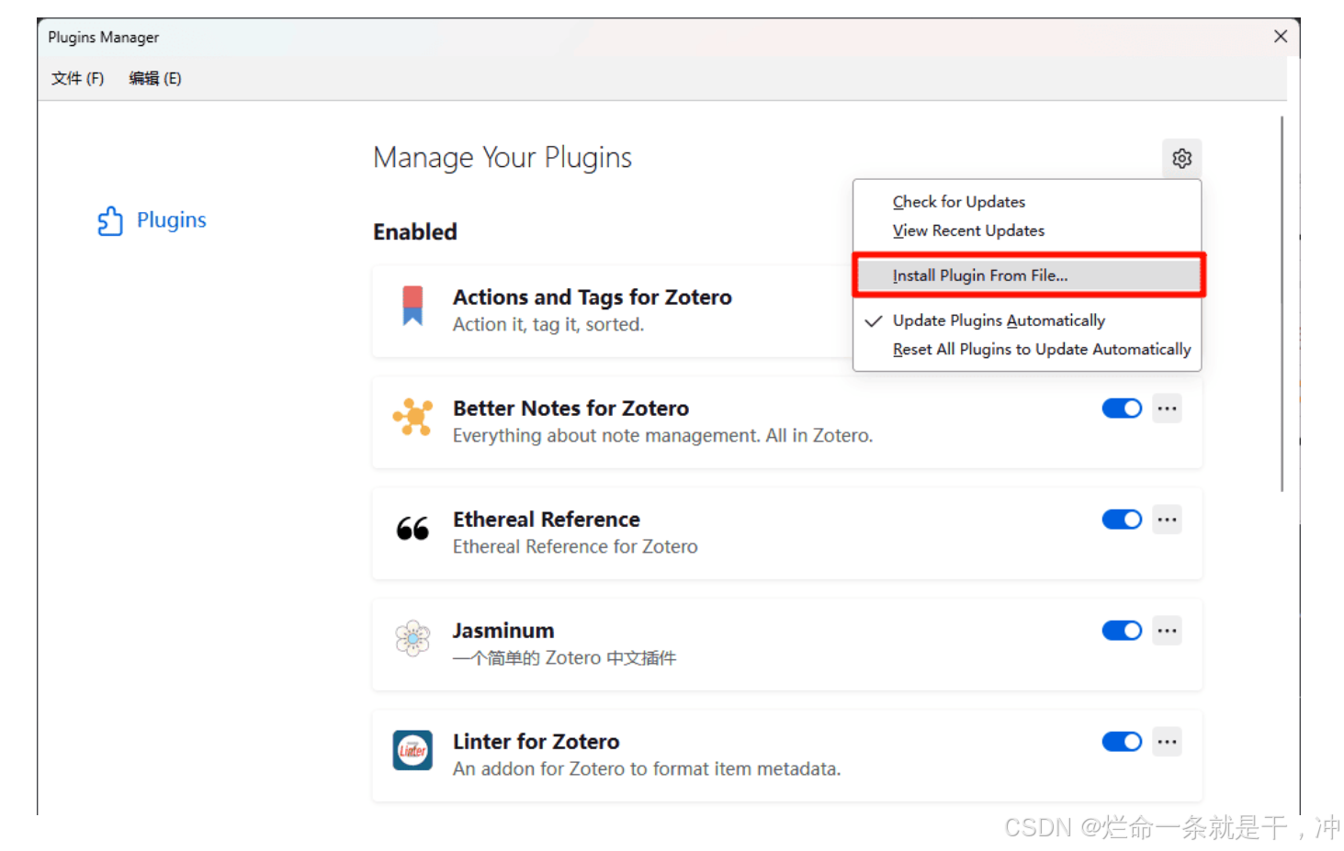Click the Plugins puzzle-piece sidebar icon
This screenshot has width=1344, height=851.
110,220
